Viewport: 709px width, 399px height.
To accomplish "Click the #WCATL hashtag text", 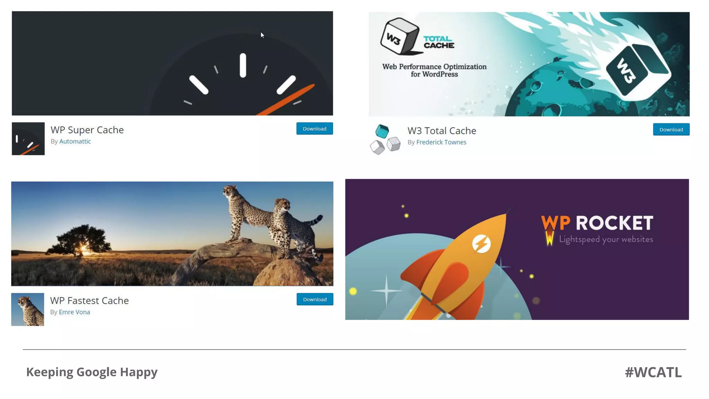I will click(653, 372).
